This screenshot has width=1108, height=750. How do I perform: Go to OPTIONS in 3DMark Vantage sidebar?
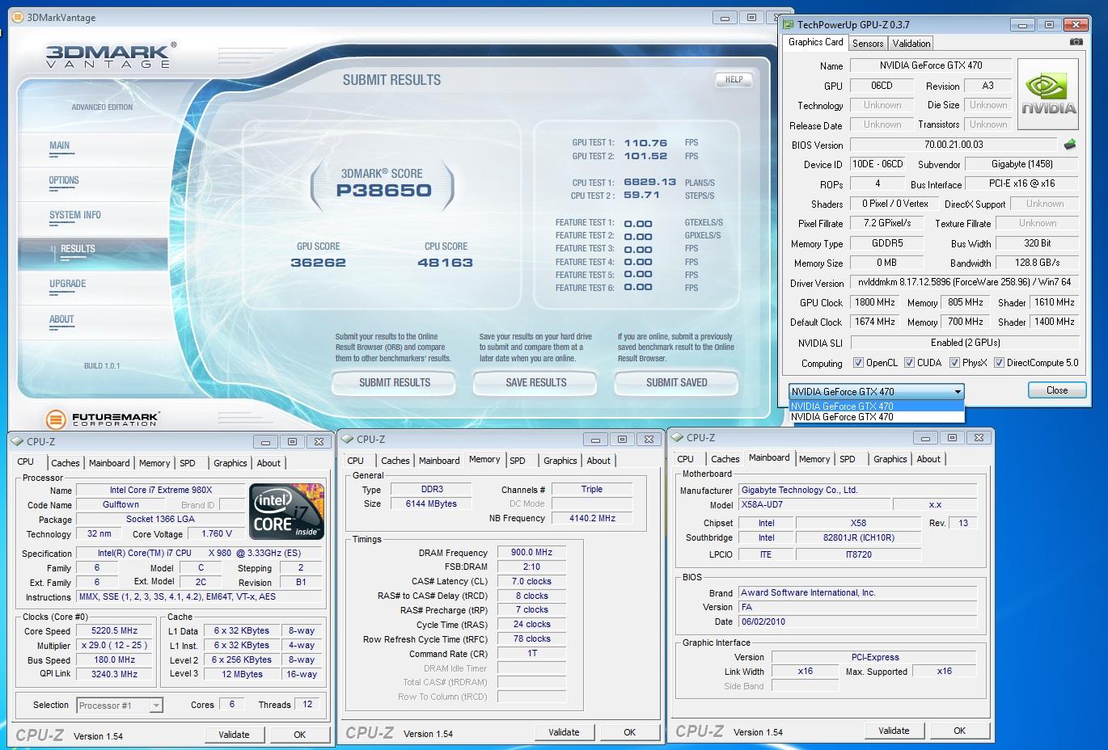point(64,181)
